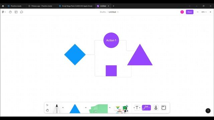Select the Action 1 purple circle
Screen dimensions: 214x120
(x=111, y=40)
